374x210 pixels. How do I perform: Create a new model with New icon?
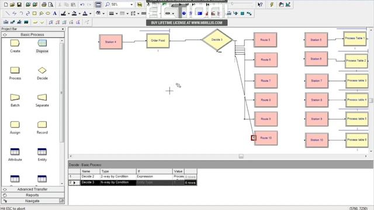point(6,5)
